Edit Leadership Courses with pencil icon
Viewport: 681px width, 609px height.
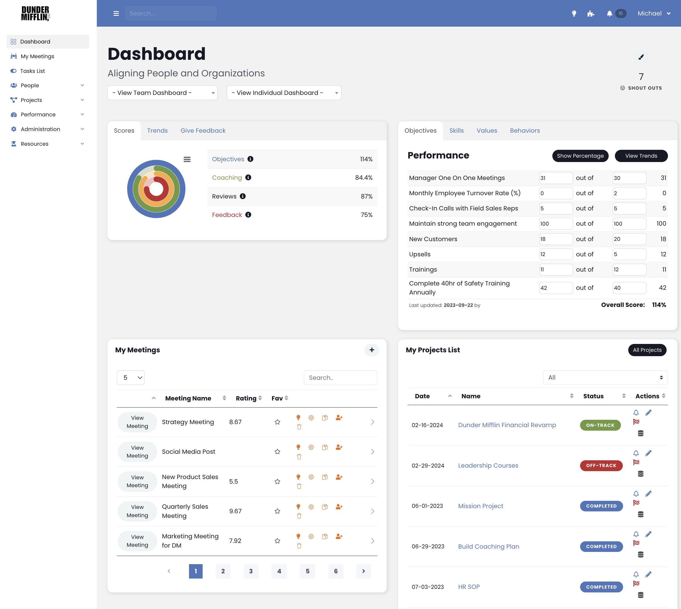click(x=648, y=453)
